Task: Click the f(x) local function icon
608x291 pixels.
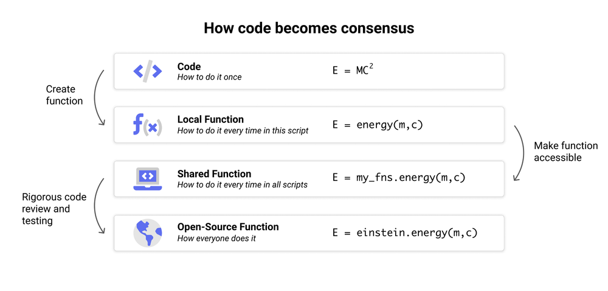Action: (x=148, y=125)
